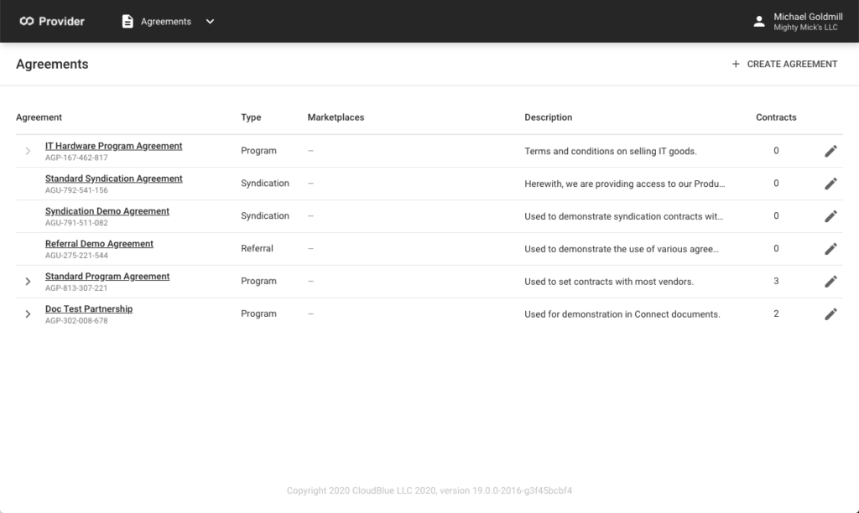Click description 'Terms and conditions on selling IT goods.'
The width and height of the screenshot is (859, 513).
click(x=611, y=151)
